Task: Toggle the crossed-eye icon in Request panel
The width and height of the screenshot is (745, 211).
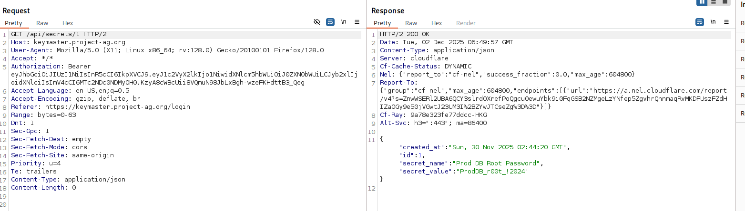Action: 317,22
